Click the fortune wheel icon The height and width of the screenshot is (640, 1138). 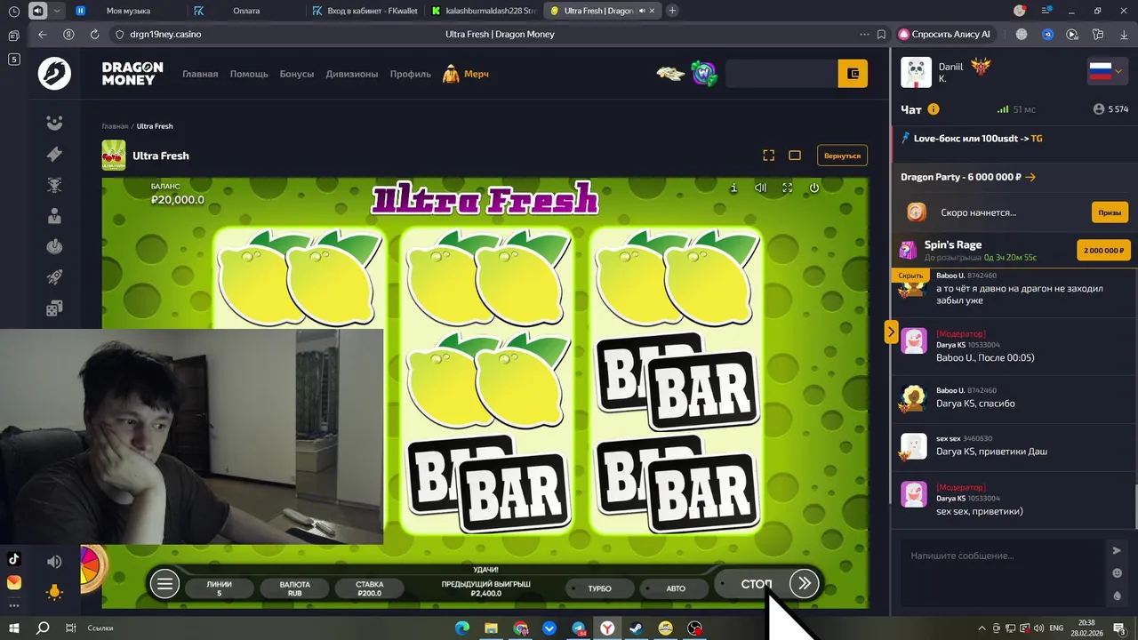click(92, 569)
